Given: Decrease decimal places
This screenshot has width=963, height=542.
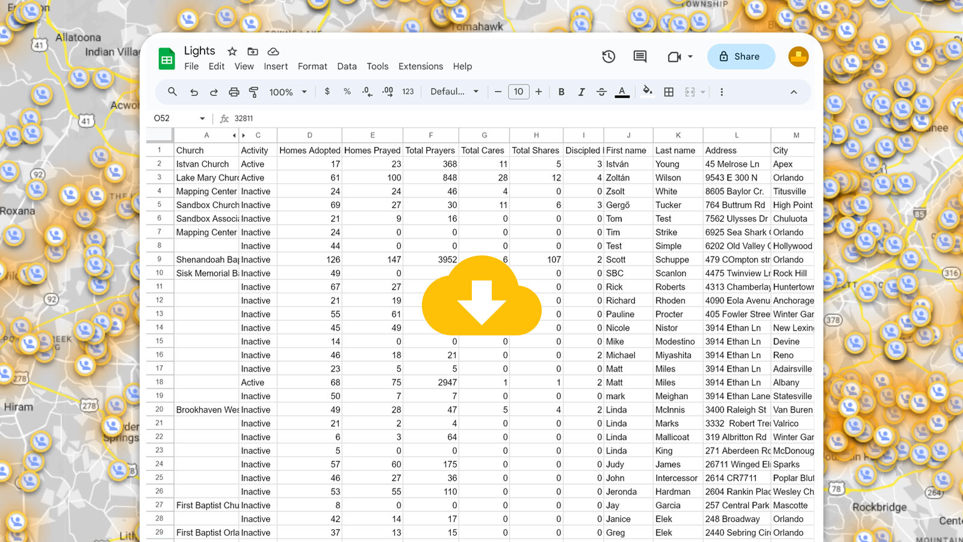Looking at the screenshot, I should (367, 92).
